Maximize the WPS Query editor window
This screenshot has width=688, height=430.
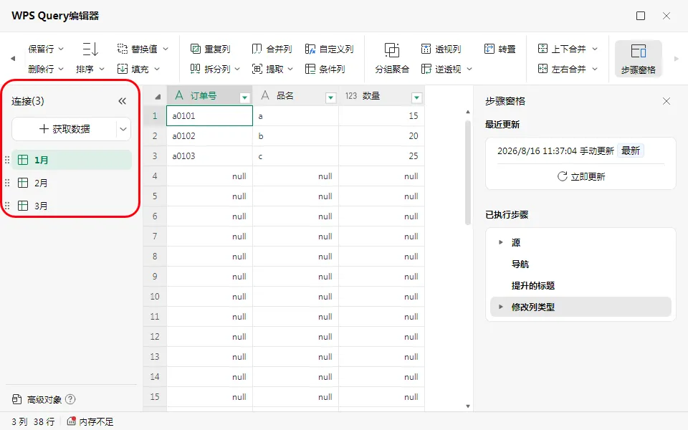(641, 16)
